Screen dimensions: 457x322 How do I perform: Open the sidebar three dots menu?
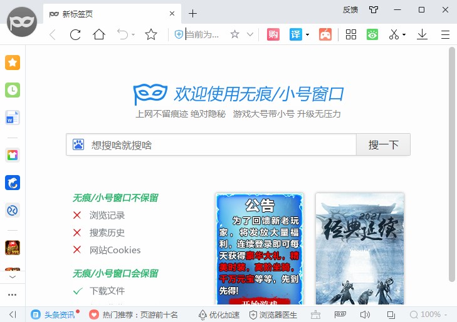(x=13, y=294)
